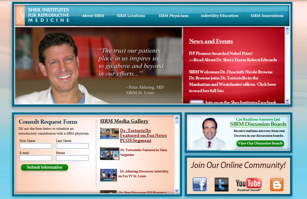
Task: Click the E-mail input field
Action: click(36, 158)
